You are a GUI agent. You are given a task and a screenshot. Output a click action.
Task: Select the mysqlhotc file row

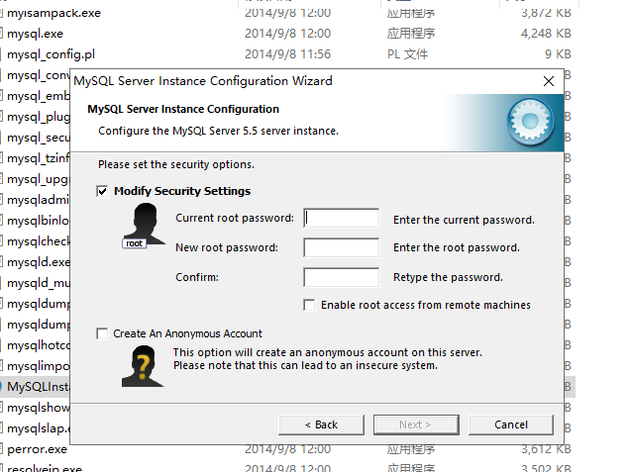point(39,345)
